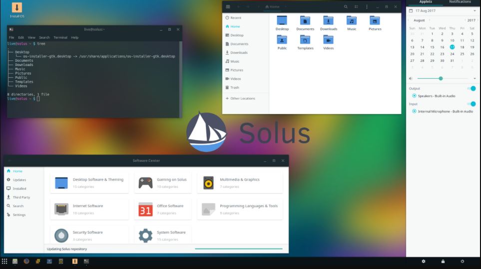Open Security Software category
The width and height of the screenshot is (481, 269).
(x=89, y=235)
